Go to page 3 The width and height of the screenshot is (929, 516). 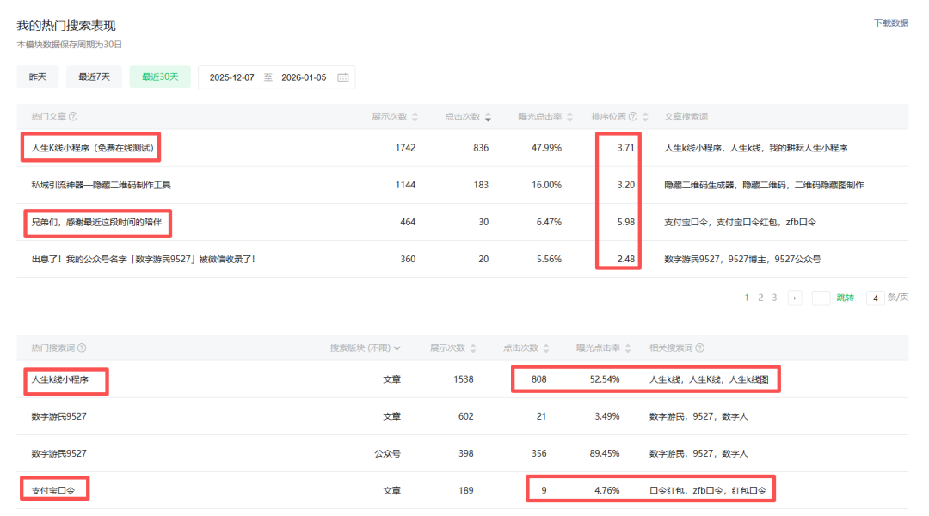pos(774,298)
